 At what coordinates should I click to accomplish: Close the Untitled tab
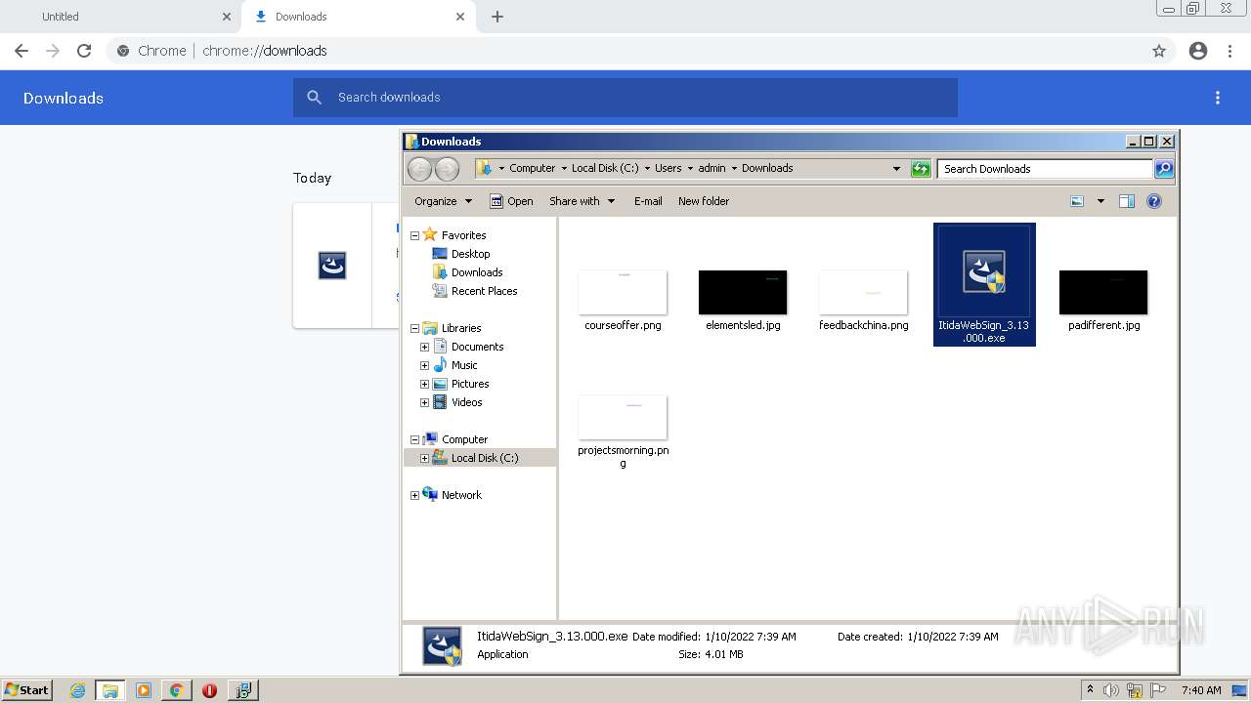click(227, 17)
